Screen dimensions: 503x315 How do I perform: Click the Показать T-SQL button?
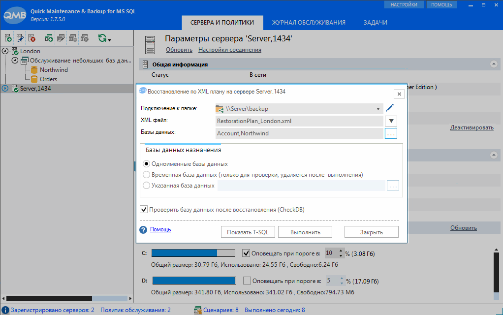tap(248, 232)
